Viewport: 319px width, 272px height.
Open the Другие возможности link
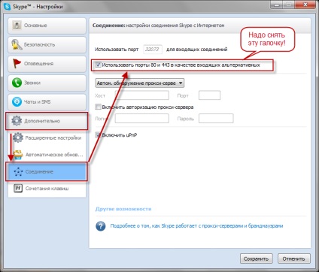(x=123, y=209)
